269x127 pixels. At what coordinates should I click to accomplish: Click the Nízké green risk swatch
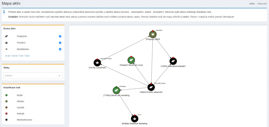(x=6, y=95)
